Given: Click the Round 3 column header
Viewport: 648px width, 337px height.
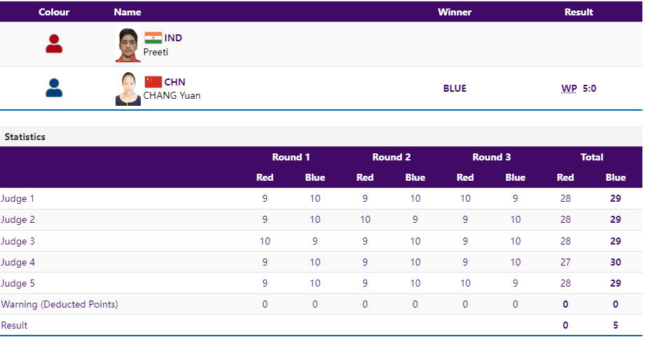Looking at the screenshot, I should tap(491, 157).
